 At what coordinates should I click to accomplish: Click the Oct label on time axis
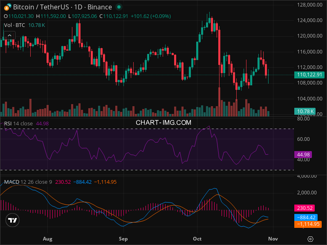point(197,238)
